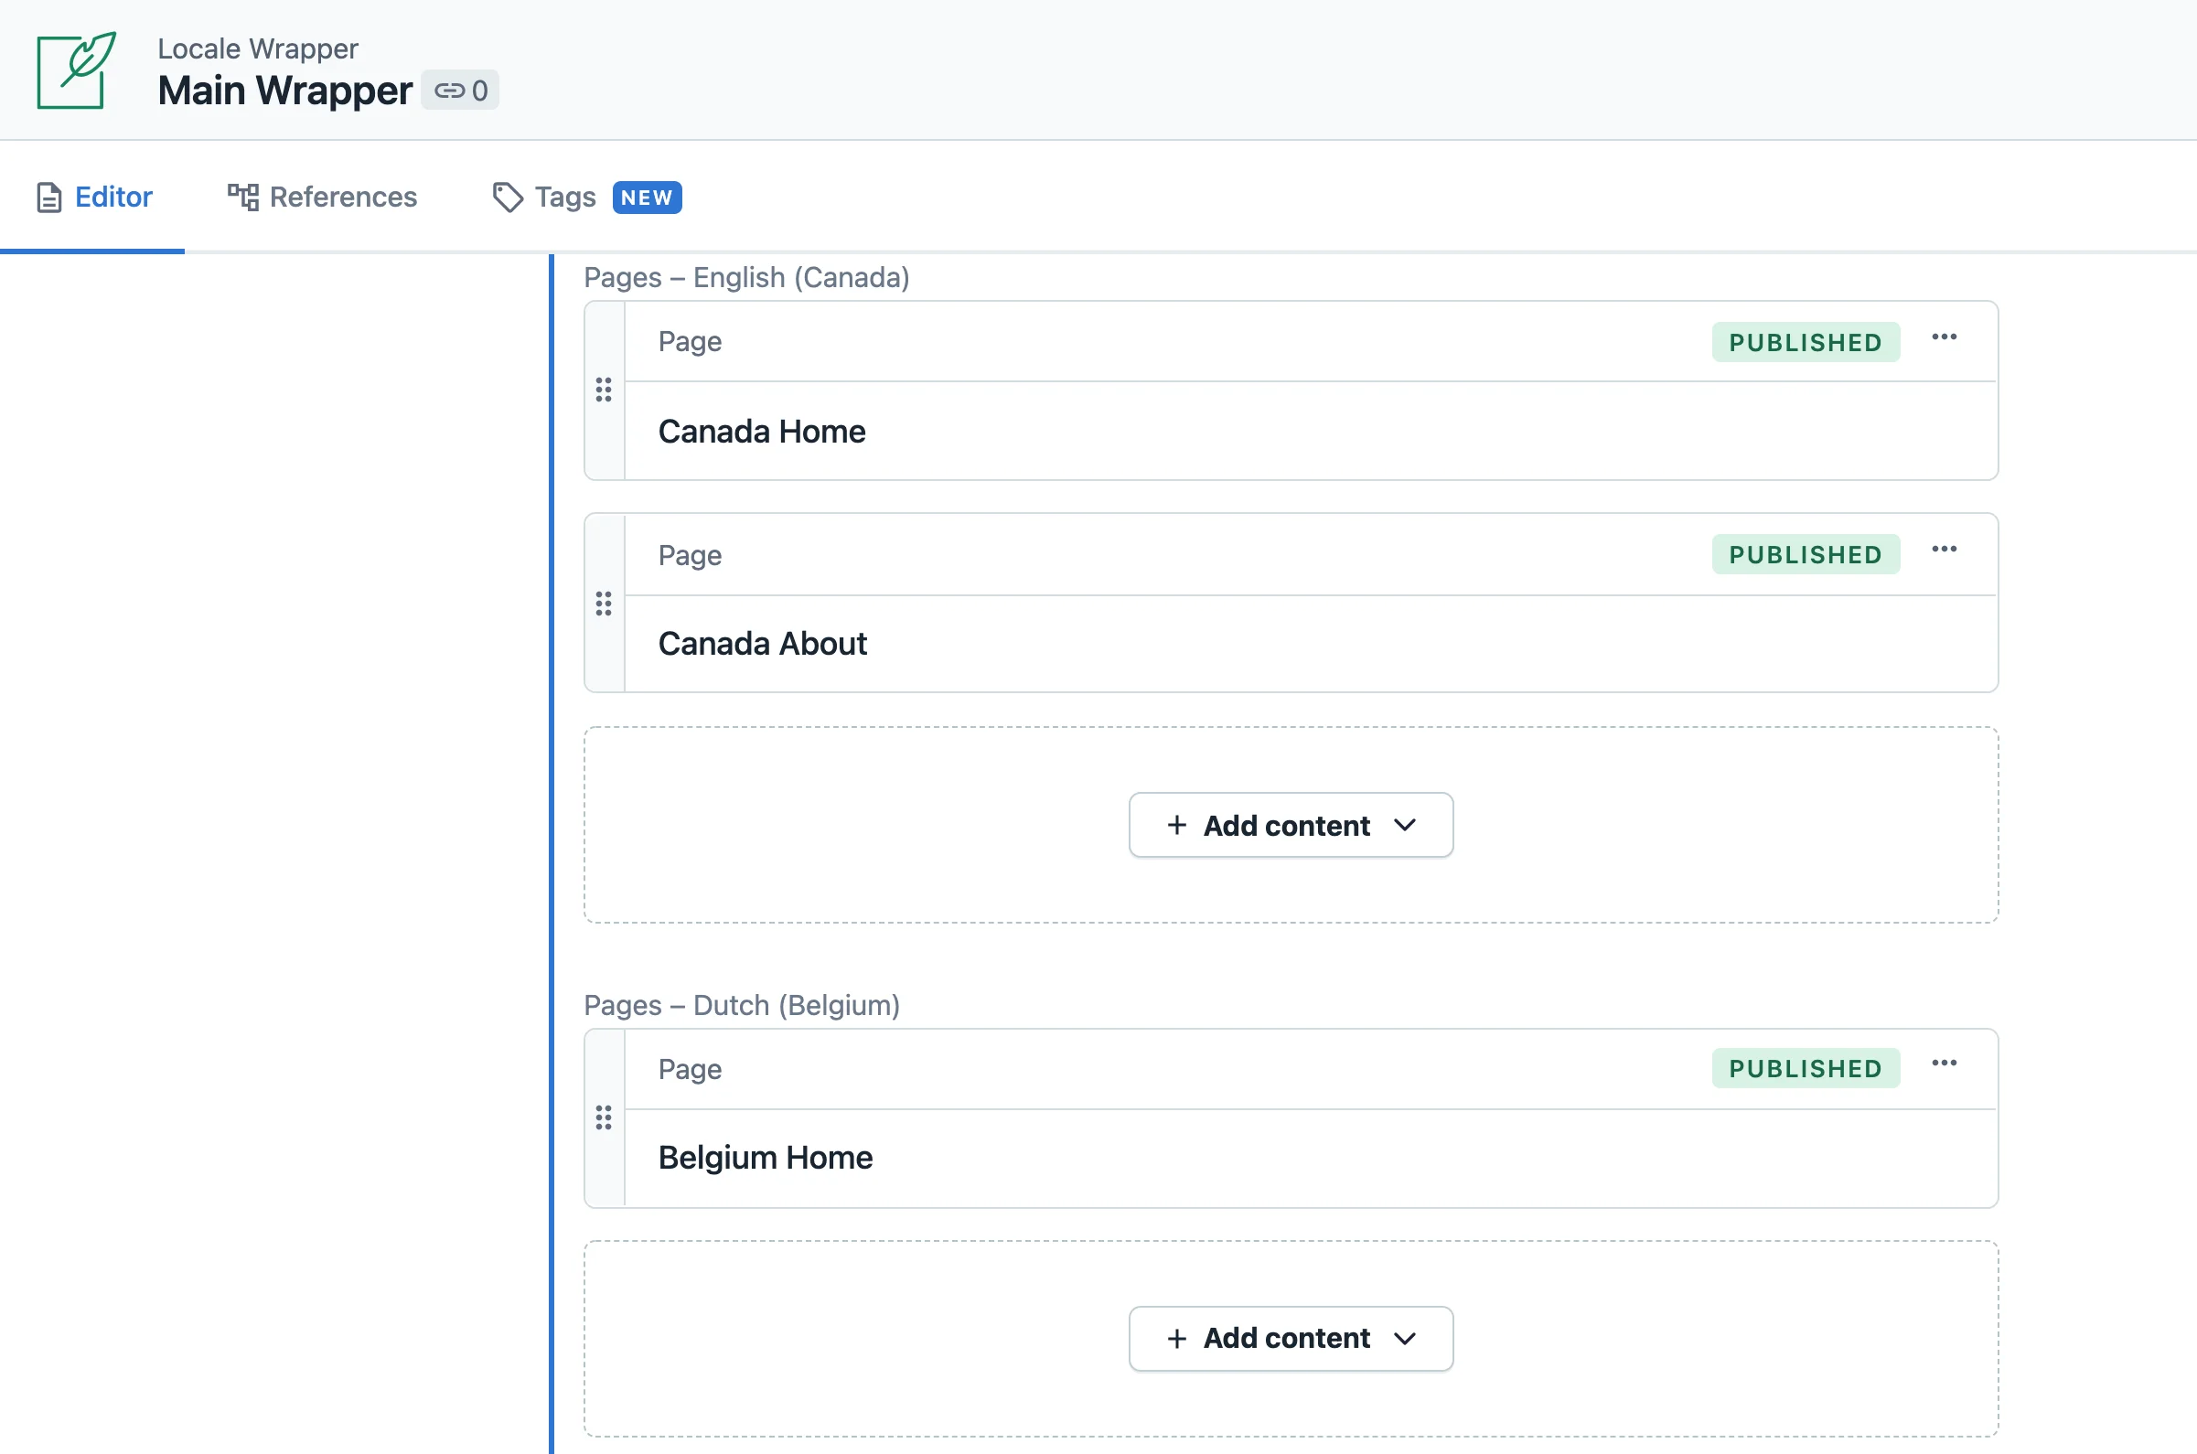Screen dimensions: 2197x1454
Task: Expand Add content dropdown under Dutch (Belgium)
Action: tap(1289, 1338)
